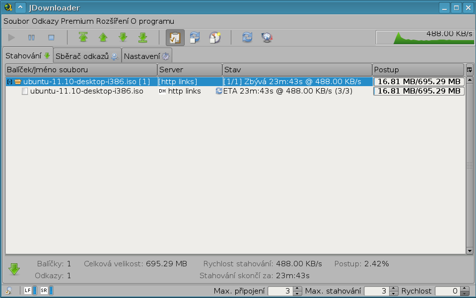The image size is (476, 298).
Task: Maximize the JDownloader window
Action: [456, 7]
